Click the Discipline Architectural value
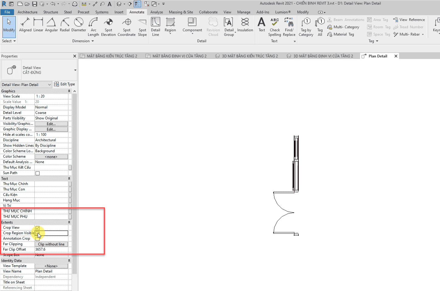440x291 pixels. [51, 140]
